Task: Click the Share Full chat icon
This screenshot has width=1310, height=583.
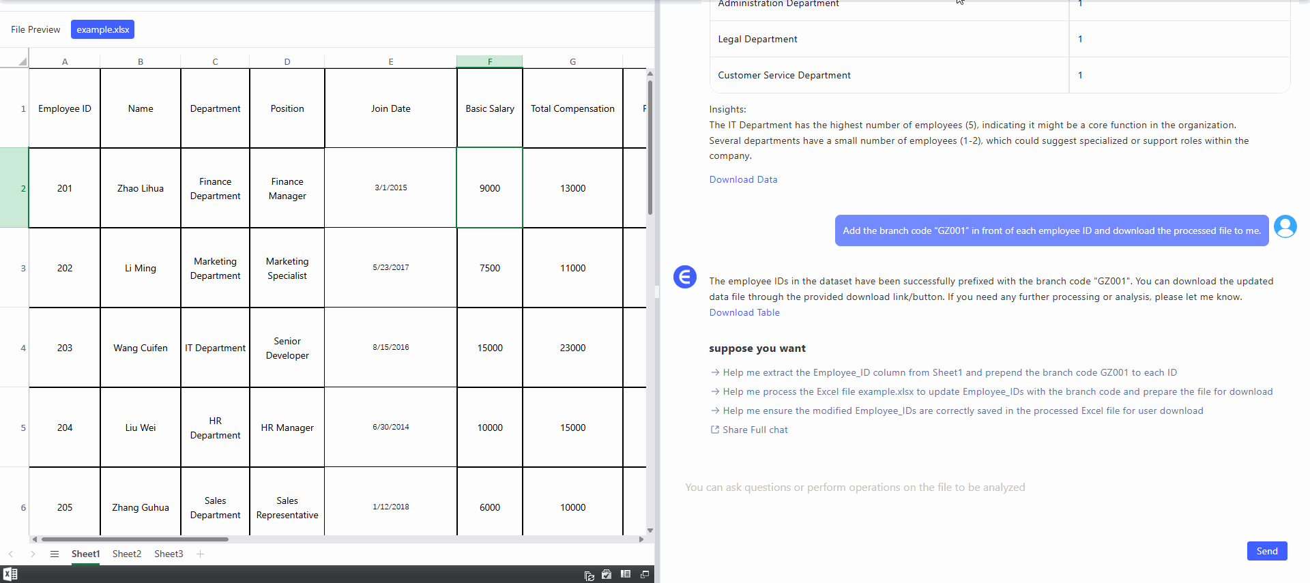Action: click(714, 430)
